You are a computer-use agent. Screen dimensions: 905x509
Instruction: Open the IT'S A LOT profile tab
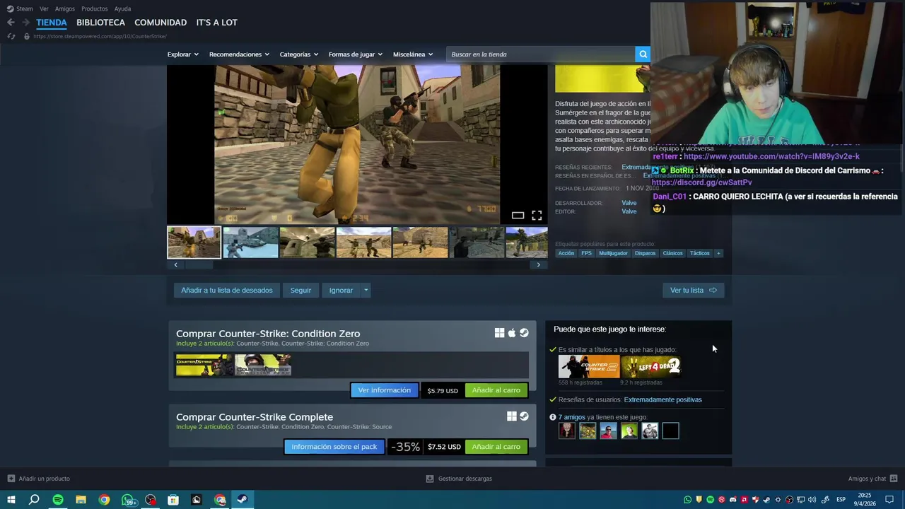216,23
